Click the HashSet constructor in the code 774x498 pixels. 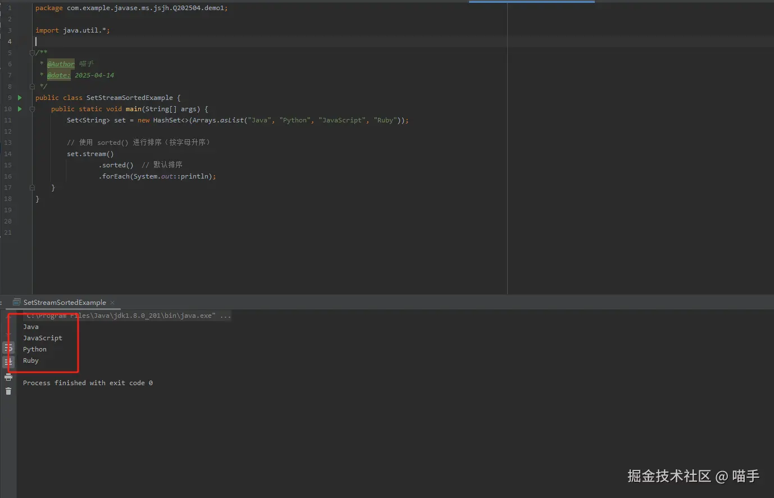click(x=171, y=120)
